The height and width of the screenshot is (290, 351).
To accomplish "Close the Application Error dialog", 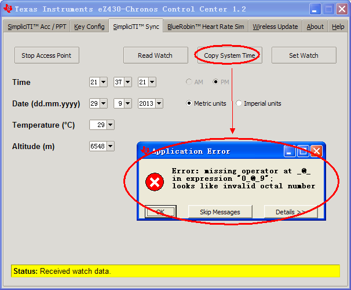I will [316, 151].
